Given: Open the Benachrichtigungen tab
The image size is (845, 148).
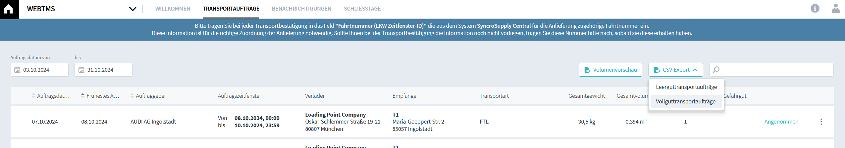Looking at the screenshot, I should pos(301,9).
